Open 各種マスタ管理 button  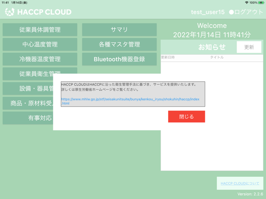click(119, 44)
